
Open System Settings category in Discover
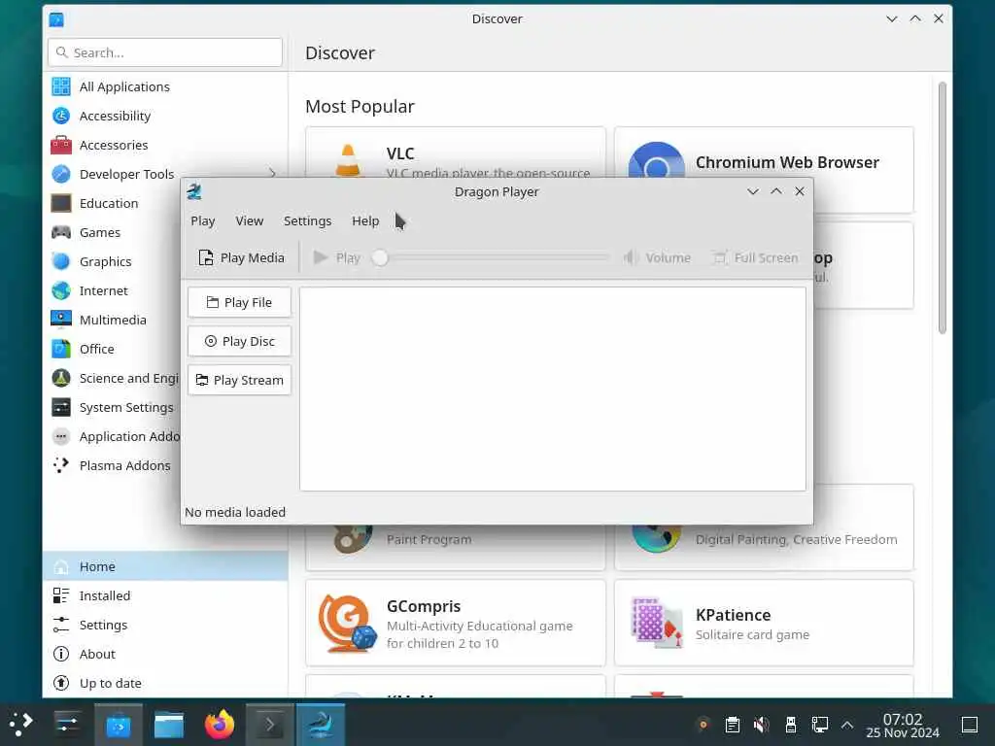pos(113,408)
